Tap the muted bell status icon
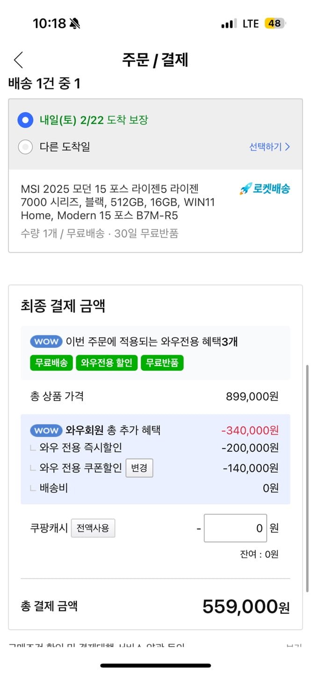The height and width of the screenshot is (674, 311). pos(74,23)
